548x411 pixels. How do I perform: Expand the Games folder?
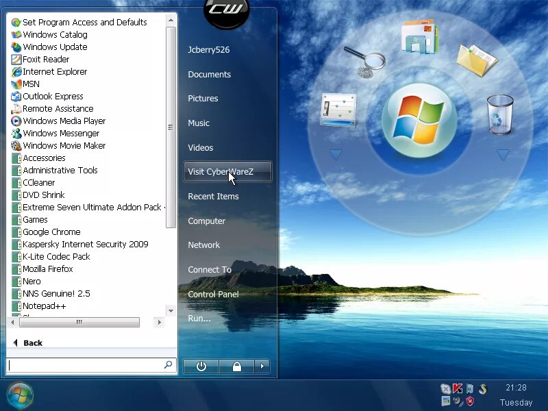(x=29, y=219)
